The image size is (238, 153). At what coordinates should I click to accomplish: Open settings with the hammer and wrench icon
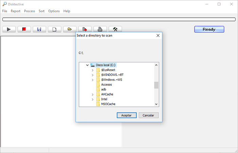pos(115,29)
